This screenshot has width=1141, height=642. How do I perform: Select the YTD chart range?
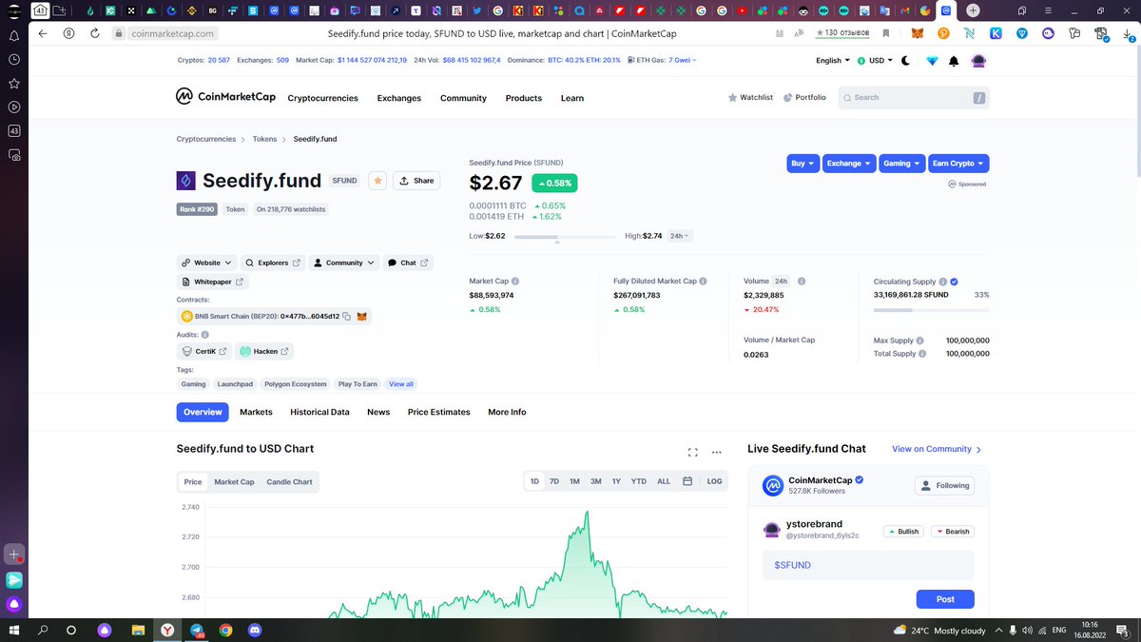tap(639, 481)
